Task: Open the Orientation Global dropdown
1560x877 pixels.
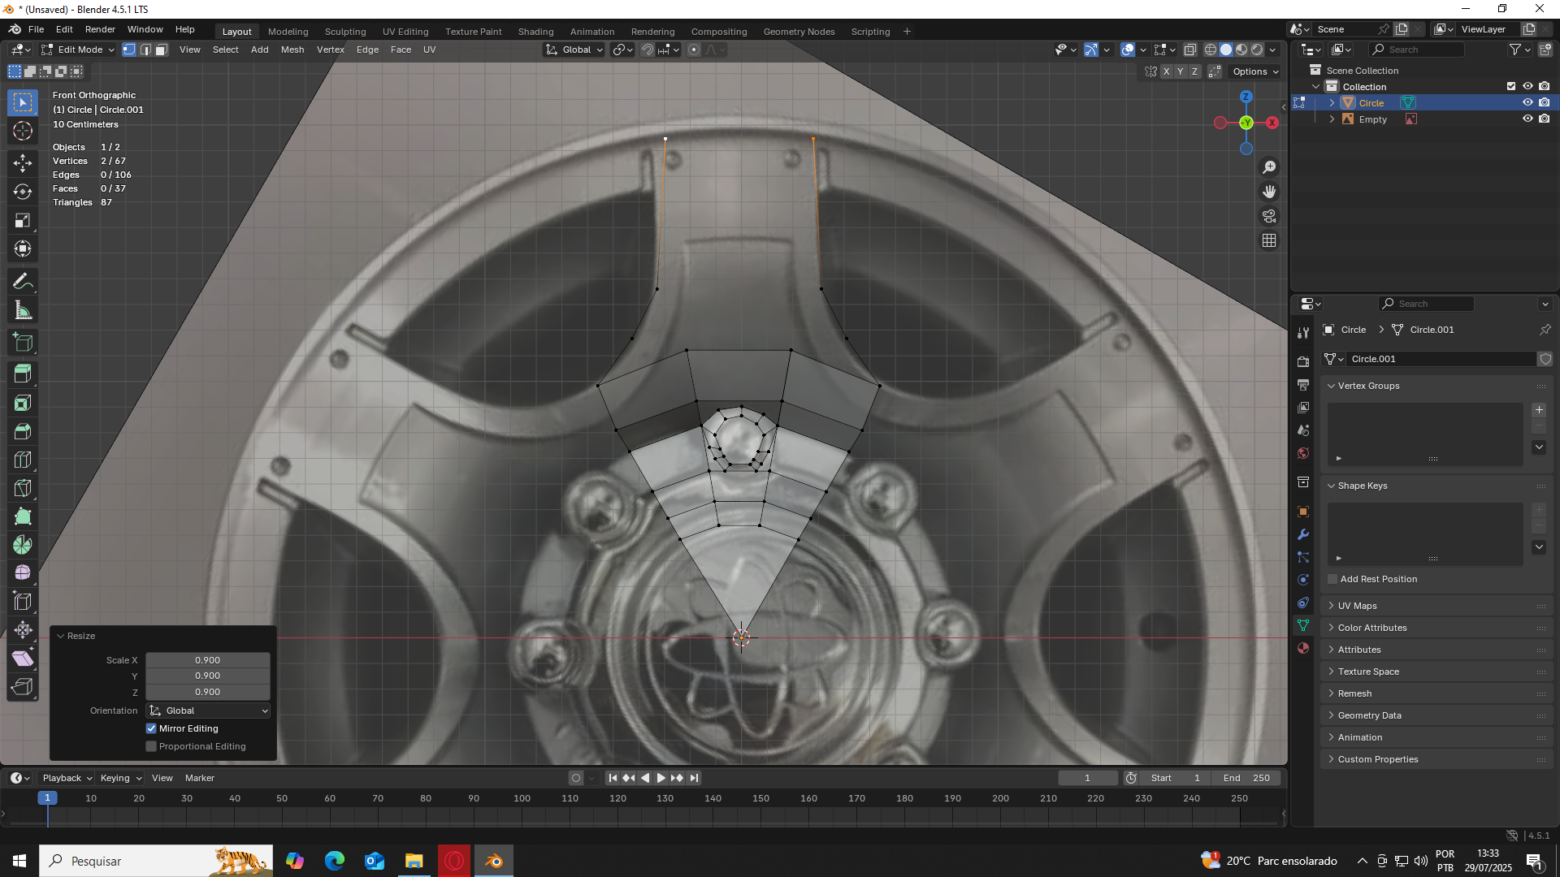Action: pos(208,711)
